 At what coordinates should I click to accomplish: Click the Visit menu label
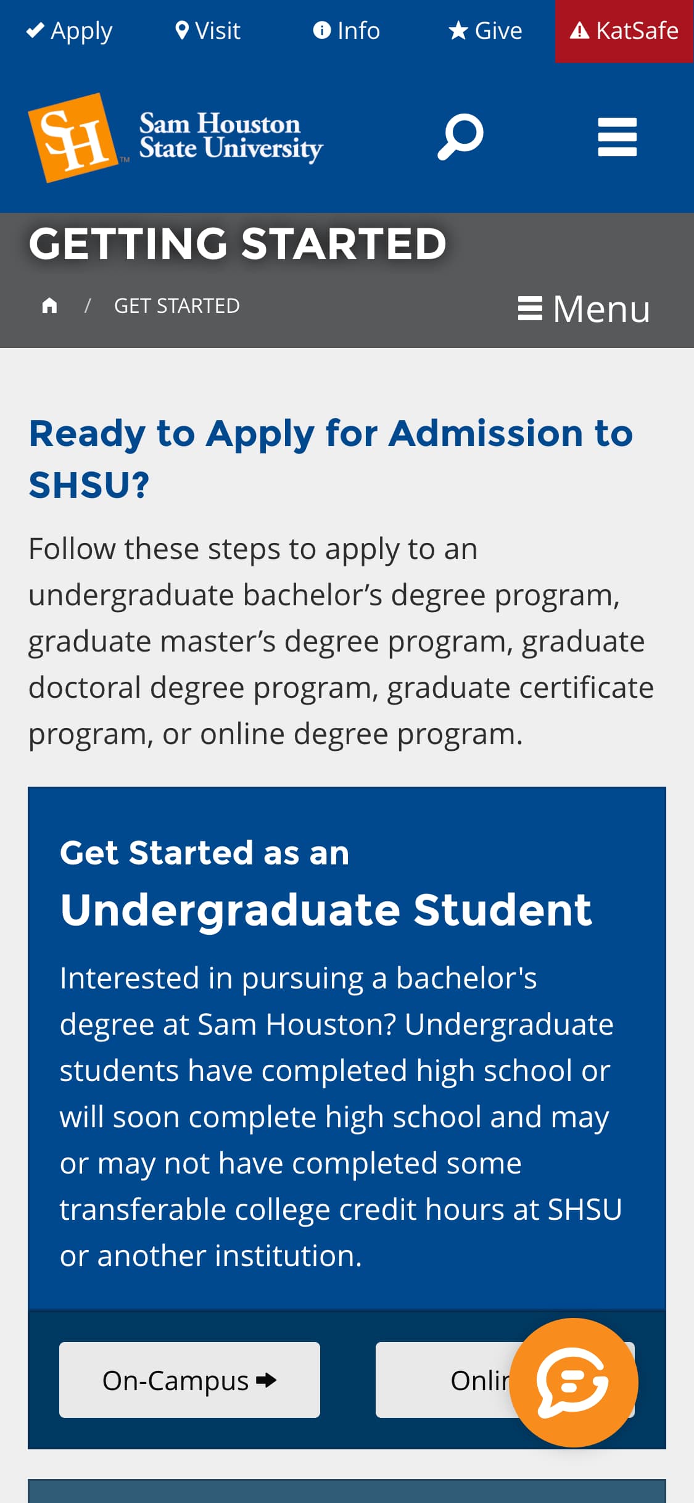[218, 30]
